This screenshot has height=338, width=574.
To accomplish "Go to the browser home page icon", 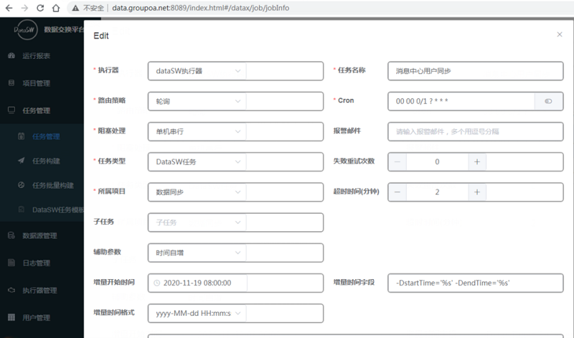I will [x=56, y=8].
